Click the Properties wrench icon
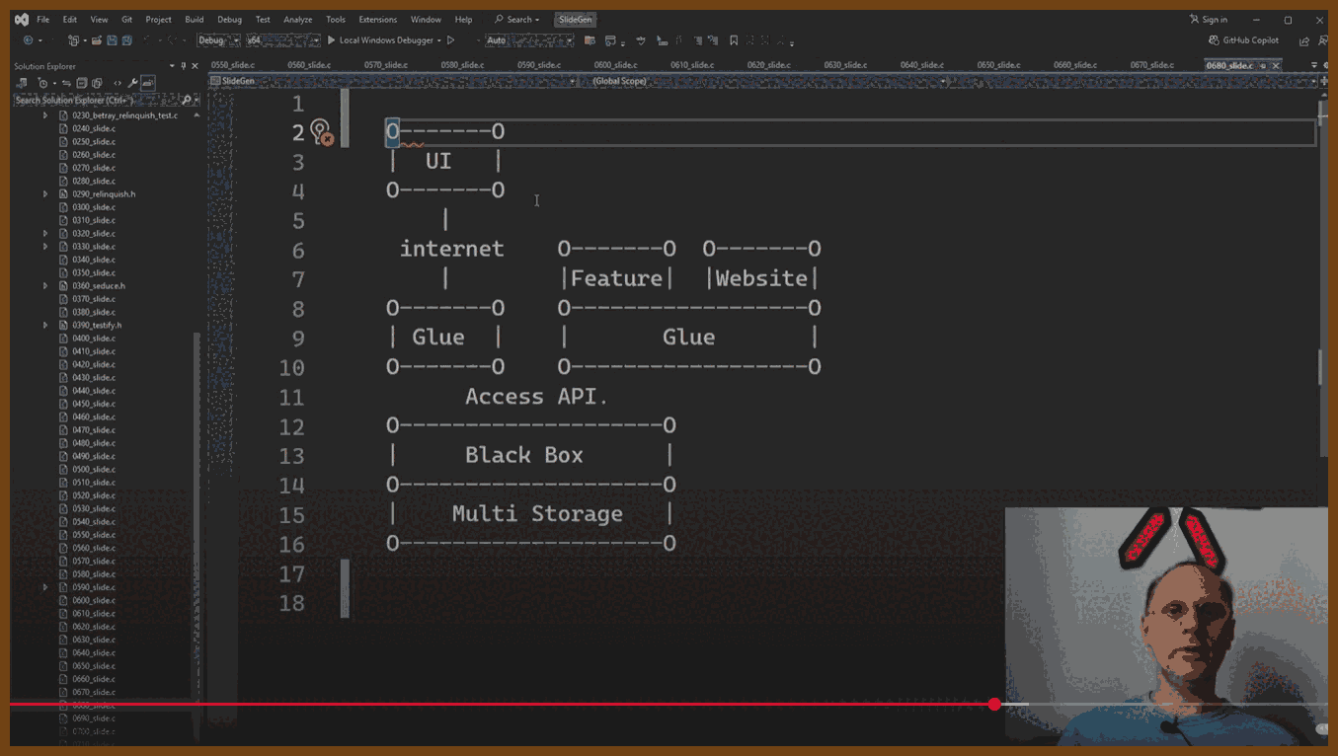 point(133,83)
